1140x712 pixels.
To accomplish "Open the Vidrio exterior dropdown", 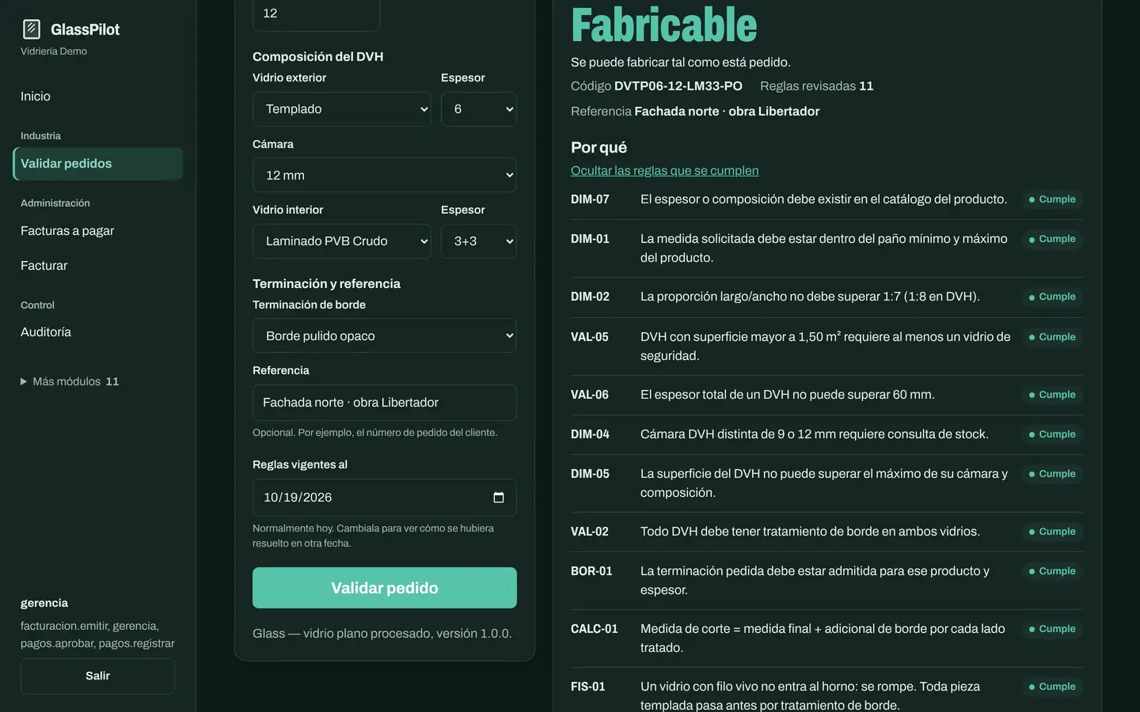I will click(x=342, y=109).
